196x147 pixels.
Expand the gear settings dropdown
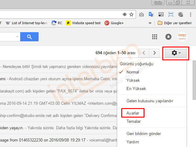click(x=176, y=53)
